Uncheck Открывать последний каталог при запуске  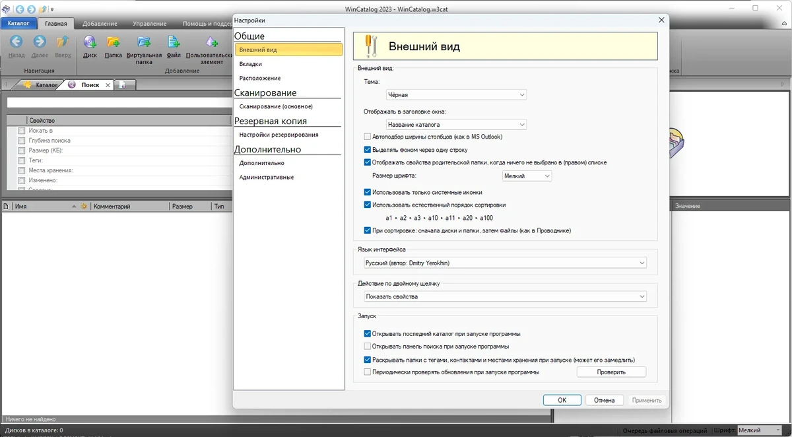(368, 333)
